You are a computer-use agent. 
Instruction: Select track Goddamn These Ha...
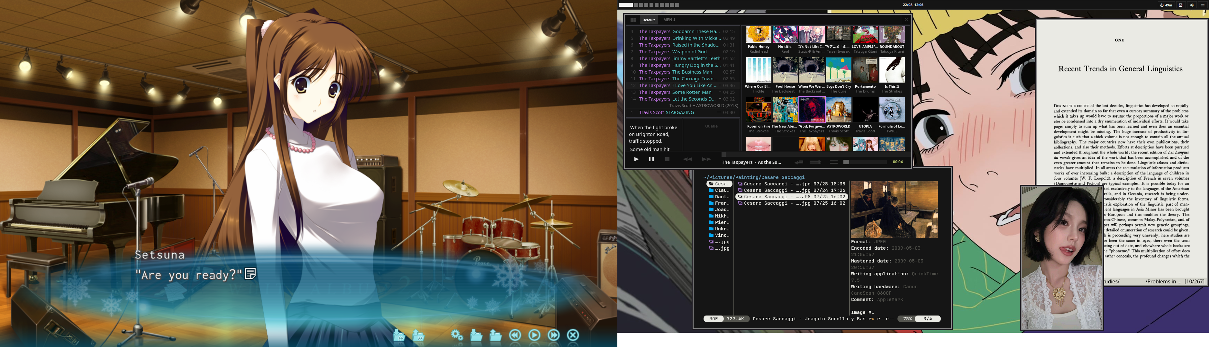pyautogui.click(x=683, y=31)
